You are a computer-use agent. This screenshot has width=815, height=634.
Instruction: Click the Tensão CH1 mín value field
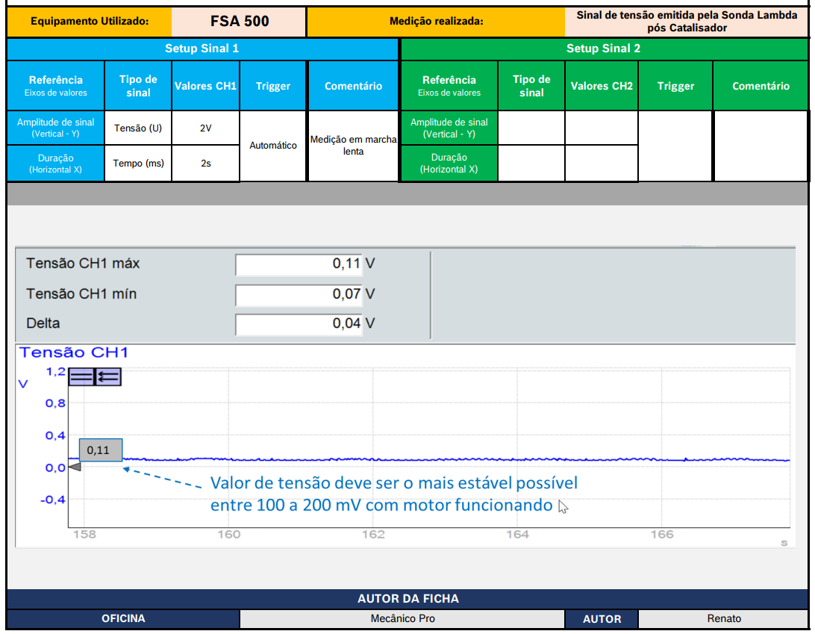(299, 294)
